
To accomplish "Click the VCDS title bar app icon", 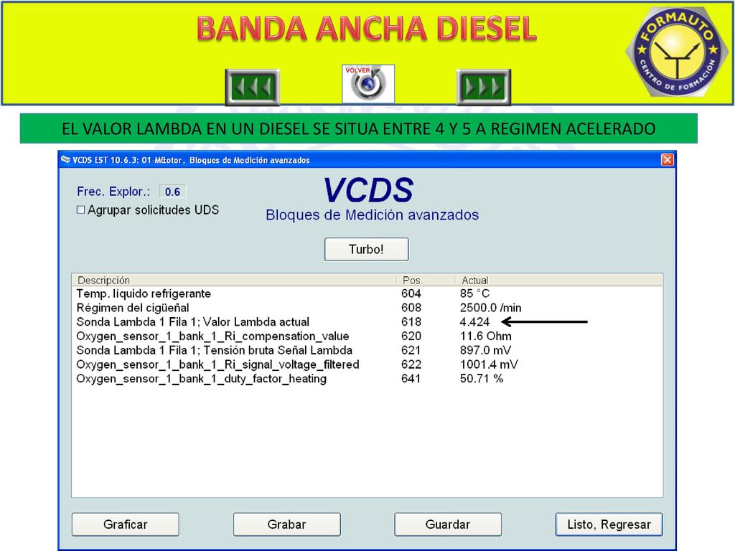I will pyautogui.click(x=65, y=160).
